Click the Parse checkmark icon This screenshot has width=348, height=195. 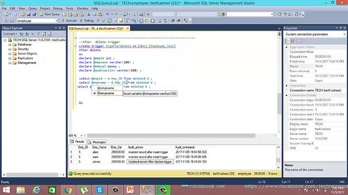pos(103,21)
